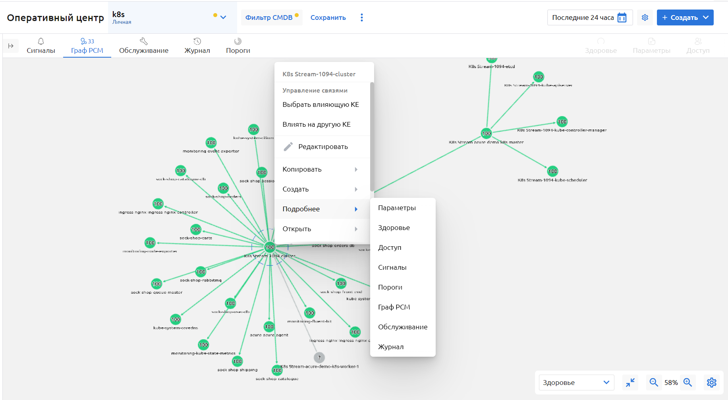Click the Сохранить link

[328, 17]
